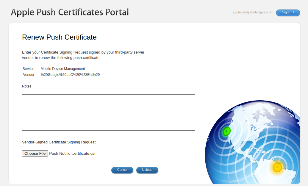The image size is (308, 186).
Task: Click the applecert@aholadigital.com account email
Action: pyautogui.click(x=253, y=12)
